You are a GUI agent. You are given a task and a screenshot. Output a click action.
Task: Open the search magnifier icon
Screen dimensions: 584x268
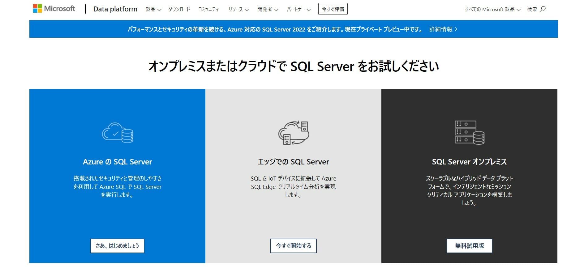543,9
